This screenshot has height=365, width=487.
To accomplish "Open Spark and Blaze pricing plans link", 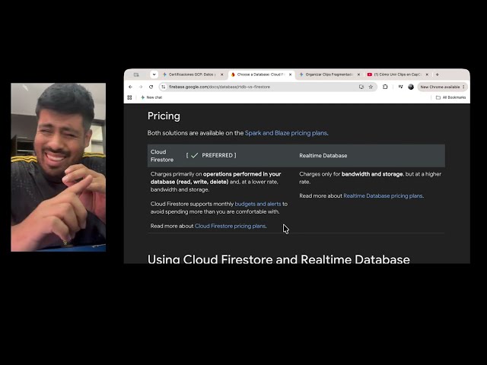I will click(286, 133).
